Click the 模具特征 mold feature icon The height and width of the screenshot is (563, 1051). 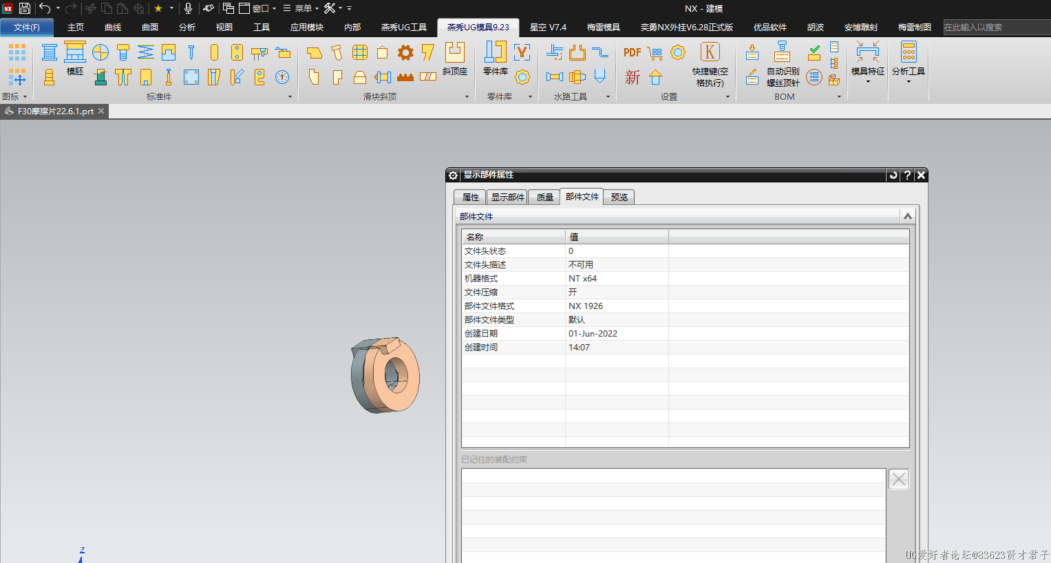coord(868,62)
